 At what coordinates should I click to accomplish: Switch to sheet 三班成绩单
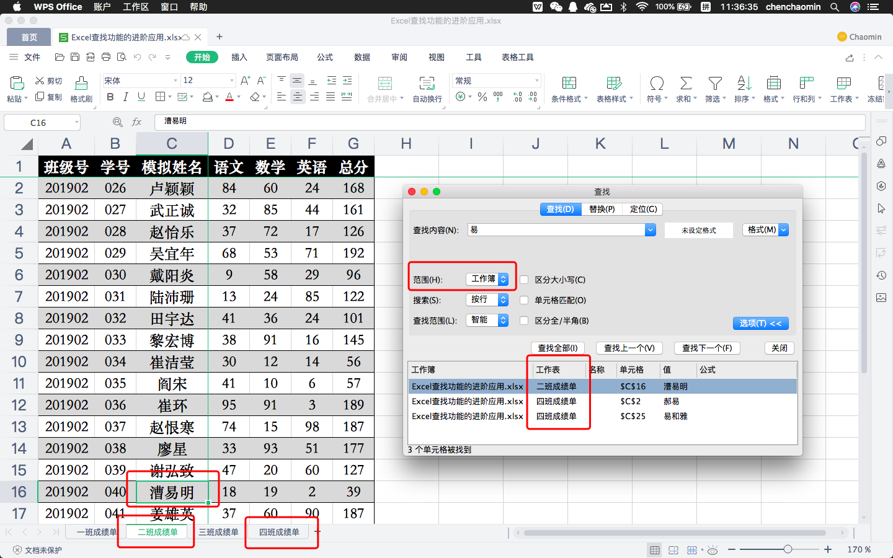(x=218, y=532)
